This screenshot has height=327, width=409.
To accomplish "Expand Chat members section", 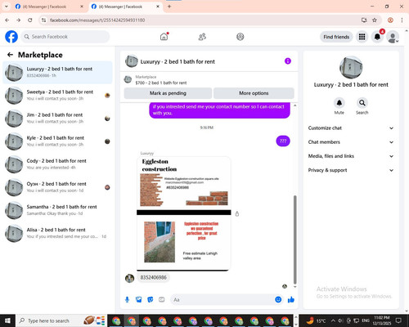I will tap(351, 142).
